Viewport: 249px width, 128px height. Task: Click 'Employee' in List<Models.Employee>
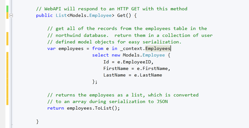coord(101,16)
